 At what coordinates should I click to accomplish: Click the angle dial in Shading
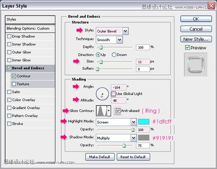102,94
